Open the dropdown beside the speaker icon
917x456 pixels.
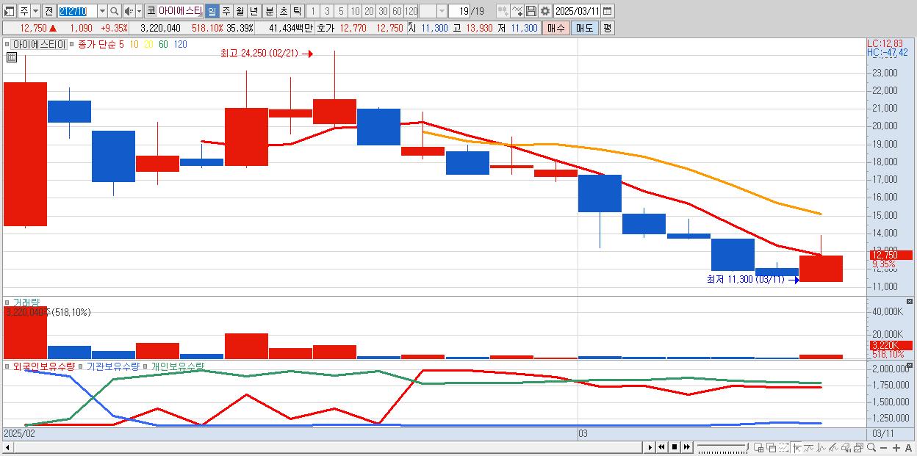pos(140,11)
